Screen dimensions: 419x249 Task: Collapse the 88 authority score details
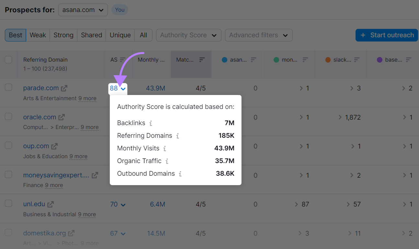click(118, 88)
